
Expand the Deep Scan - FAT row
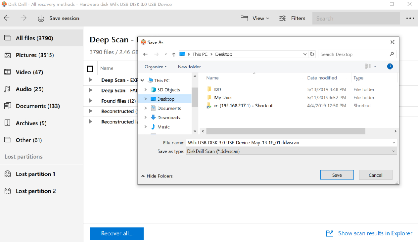click(x=90, y=90)
